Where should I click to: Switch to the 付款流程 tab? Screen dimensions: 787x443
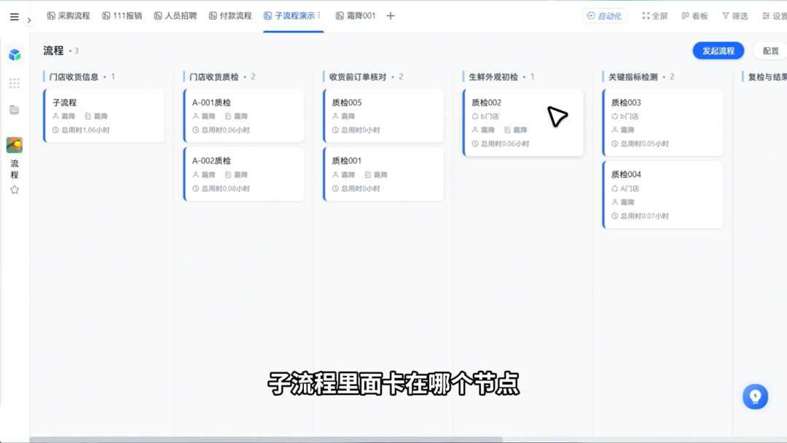click(x=230, y=15)
